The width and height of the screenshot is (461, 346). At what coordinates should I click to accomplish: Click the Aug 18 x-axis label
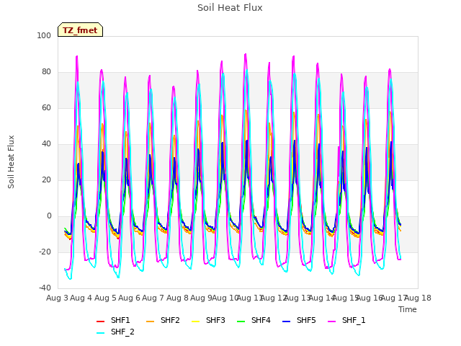coord(418,298)
